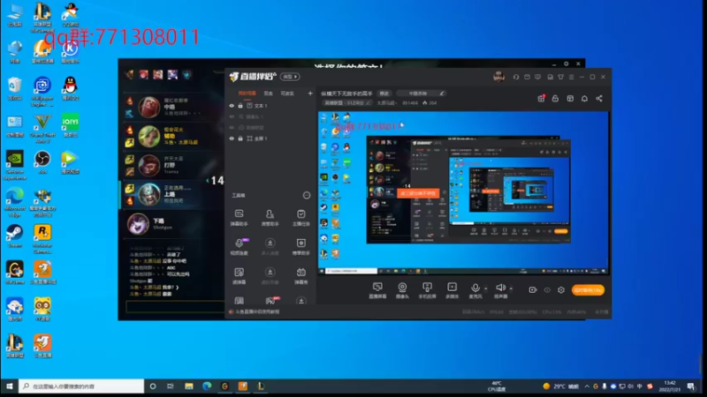Open the 房管助手 tool
Image resolution: width=707 pixels, height=397 pixels.
coord(270,217)
